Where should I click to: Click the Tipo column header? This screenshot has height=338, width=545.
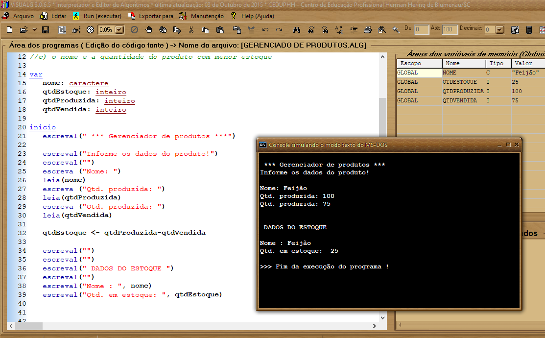click(498, 63)
